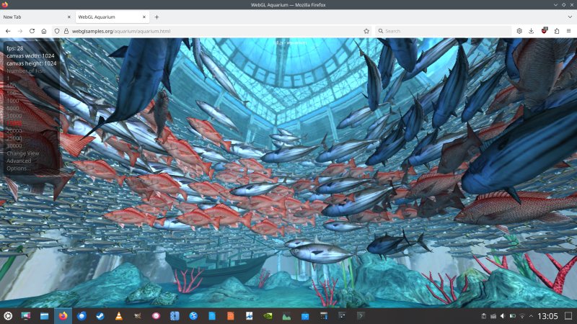Bookmark this page with the star icon
Screen dimensions: 577x324
coord(366,31)
